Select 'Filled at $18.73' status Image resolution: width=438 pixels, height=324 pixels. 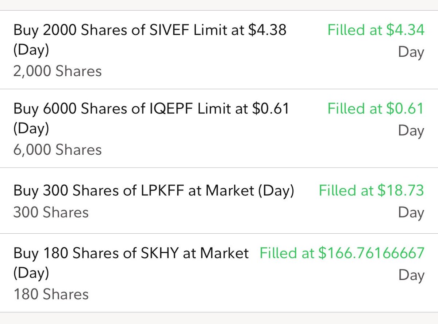[x=372, y=191]
